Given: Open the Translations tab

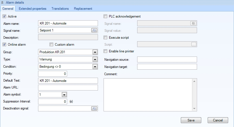Looking at the screenshot, I should (60, 9).
